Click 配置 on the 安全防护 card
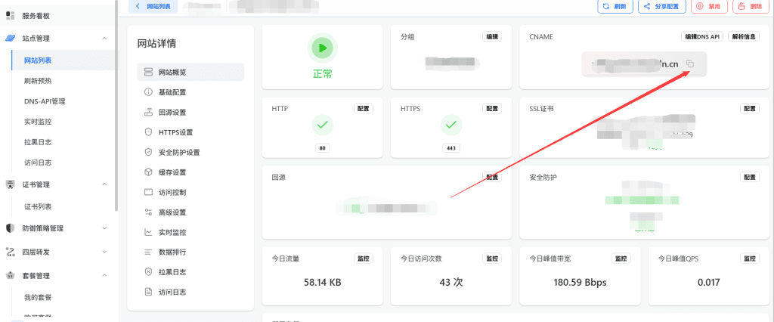 749,177
